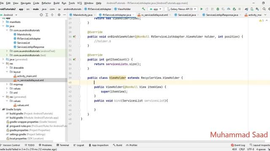Open the Terminal tool window
Viewport: 270px width, 151px height.
pos(63,145)
